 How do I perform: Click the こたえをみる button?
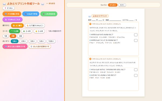tap(49, 14)
